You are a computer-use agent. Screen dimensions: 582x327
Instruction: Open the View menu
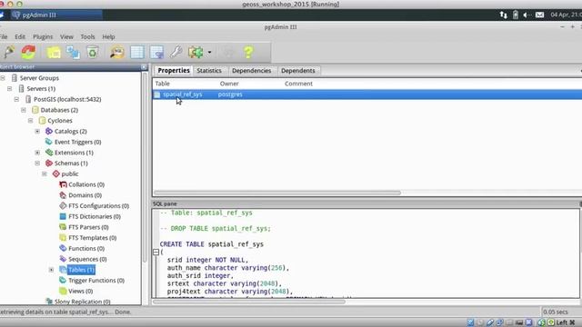(x=66, y=36)
